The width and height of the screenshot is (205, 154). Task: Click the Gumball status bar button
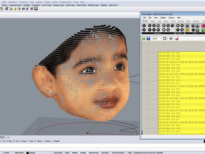pos(105,153)
